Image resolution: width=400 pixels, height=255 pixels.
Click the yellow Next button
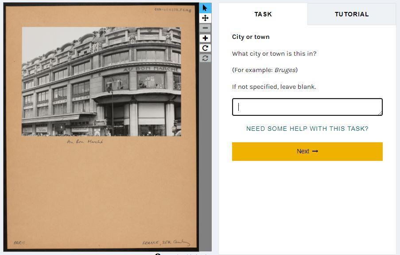click(307, 152)
